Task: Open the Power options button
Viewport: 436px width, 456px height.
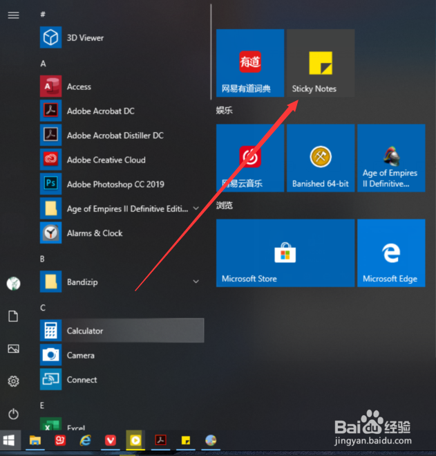Action: click(13, 414)
